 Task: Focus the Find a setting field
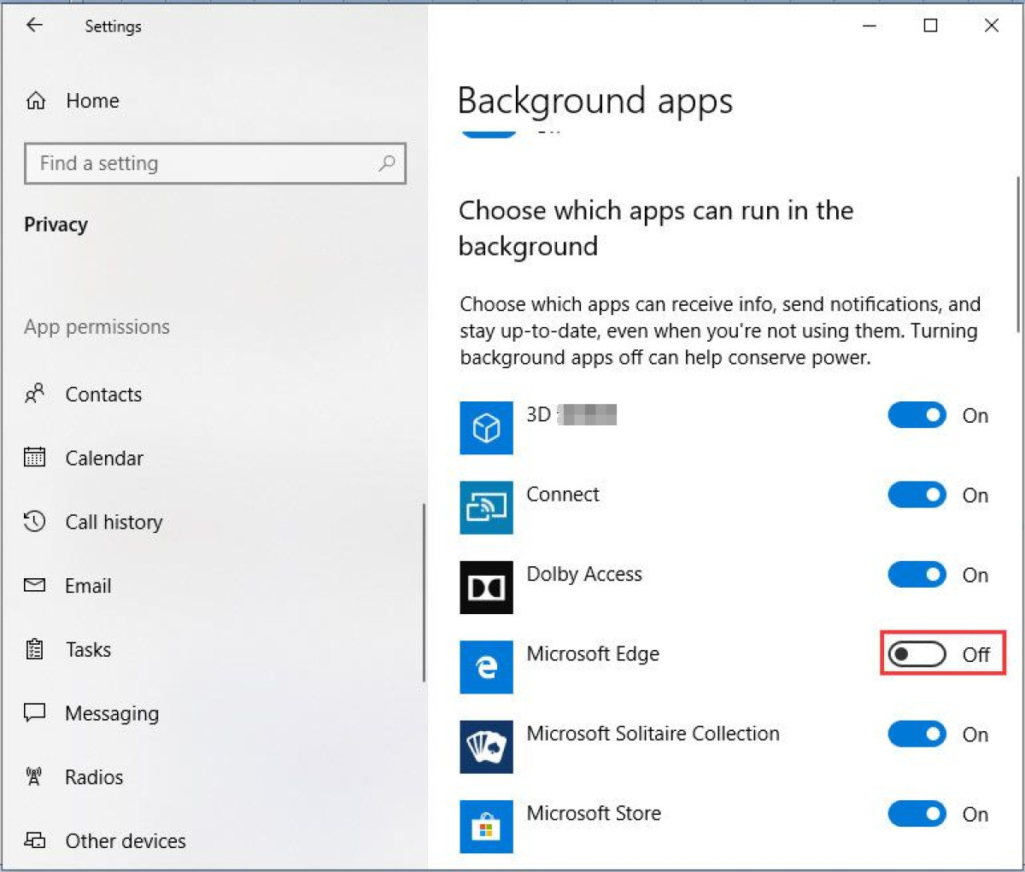click(x=215, y=163)
